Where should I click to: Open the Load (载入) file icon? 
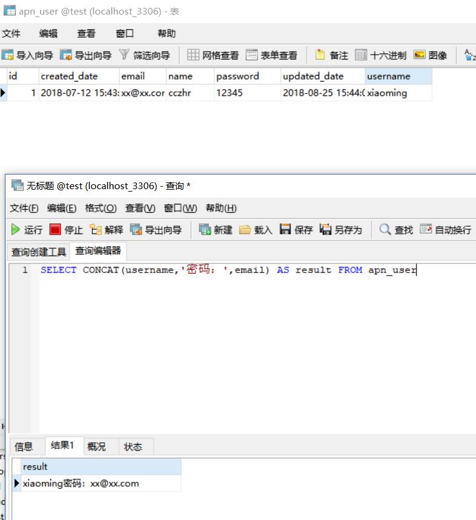click(245, 229)
